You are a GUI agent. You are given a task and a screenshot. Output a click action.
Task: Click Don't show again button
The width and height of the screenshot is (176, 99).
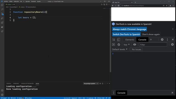click(151, 34)
